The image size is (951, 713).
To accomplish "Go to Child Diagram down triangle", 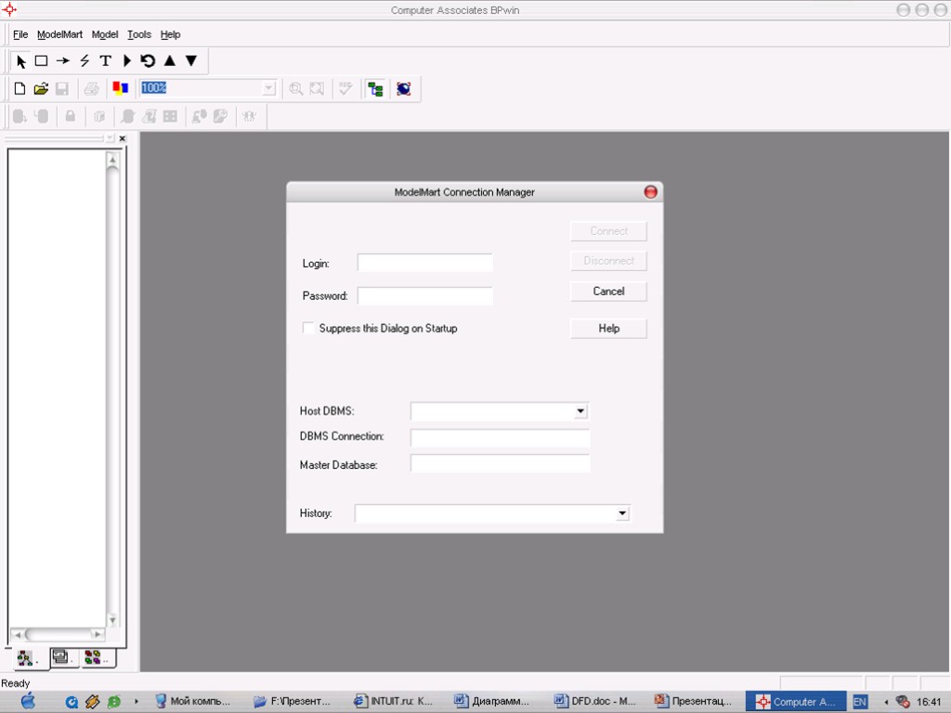I will coord(191,60).
